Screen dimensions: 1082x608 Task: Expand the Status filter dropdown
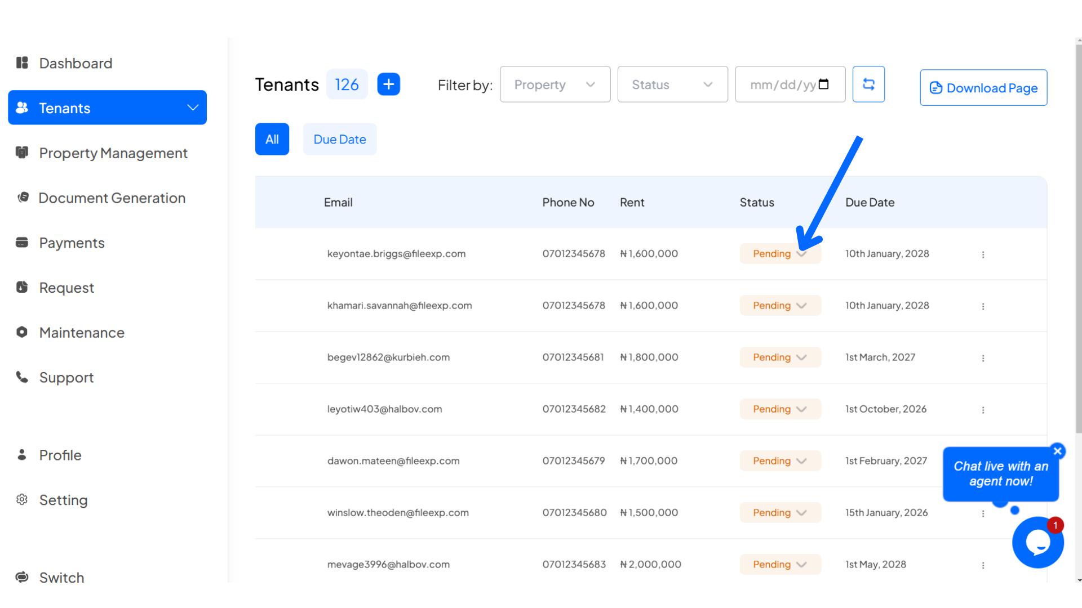[x=669, y=84]
